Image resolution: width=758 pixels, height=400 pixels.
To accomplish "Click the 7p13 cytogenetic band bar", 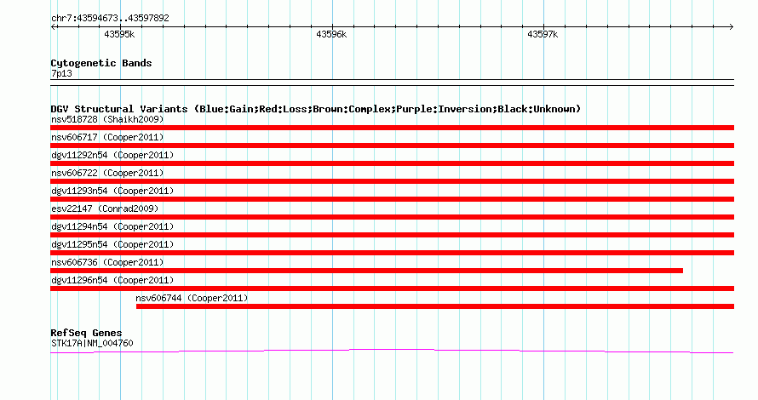I will [392, 83].
